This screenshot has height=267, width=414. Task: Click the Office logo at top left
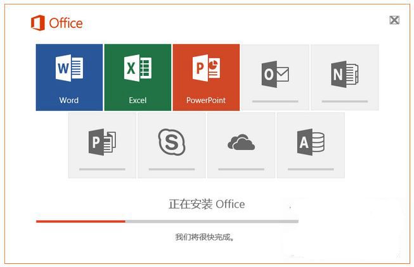(x=57, y=23)
